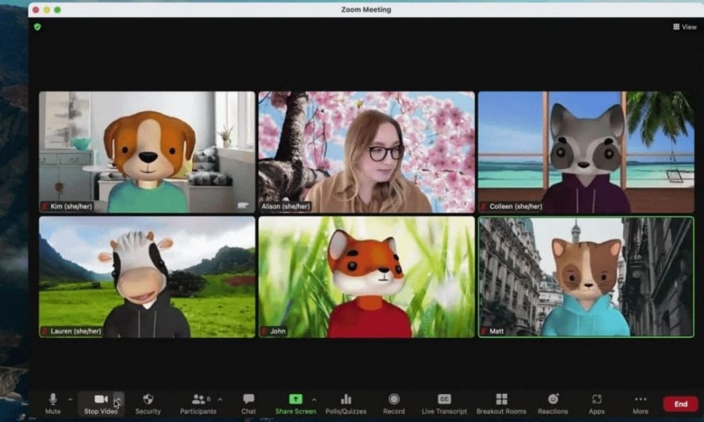Select Alison's video tile
Screen dimensions: 704x422
366,152
